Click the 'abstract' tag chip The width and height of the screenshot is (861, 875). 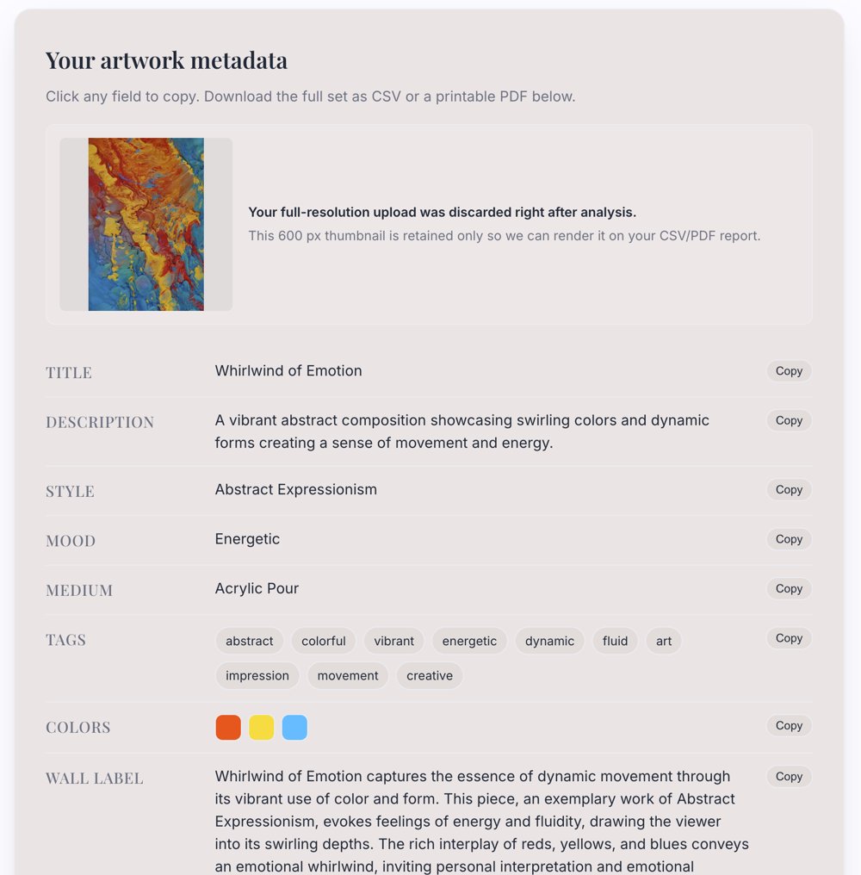(250, 642)
